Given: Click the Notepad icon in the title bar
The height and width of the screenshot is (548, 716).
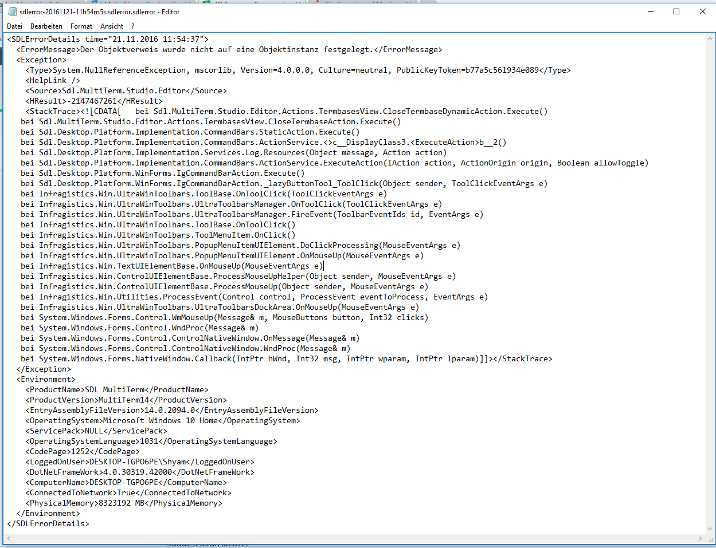Looking at the screenshot, I should tap(11, 11).
